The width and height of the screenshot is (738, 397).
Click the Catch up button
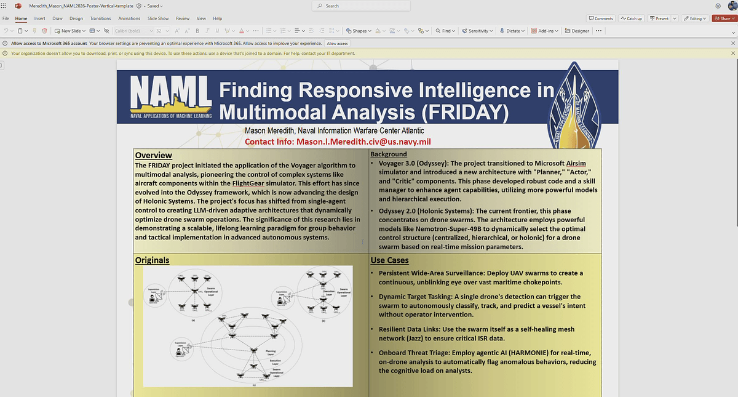(631, 18)
